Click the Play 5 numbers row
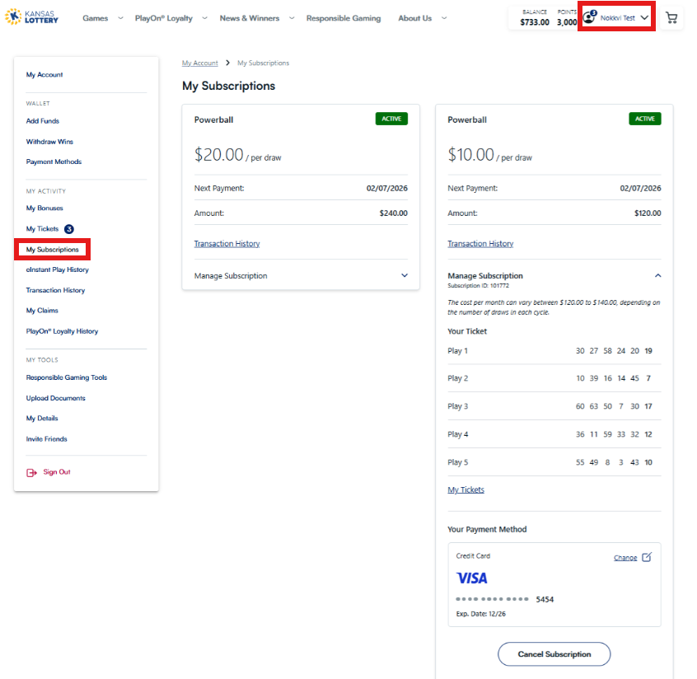Viewport: 697px width, 679px height. coord(554,462)
